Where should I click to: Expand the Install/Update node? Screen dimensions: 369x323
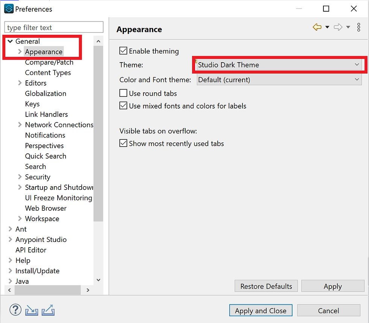click(10, 271)
